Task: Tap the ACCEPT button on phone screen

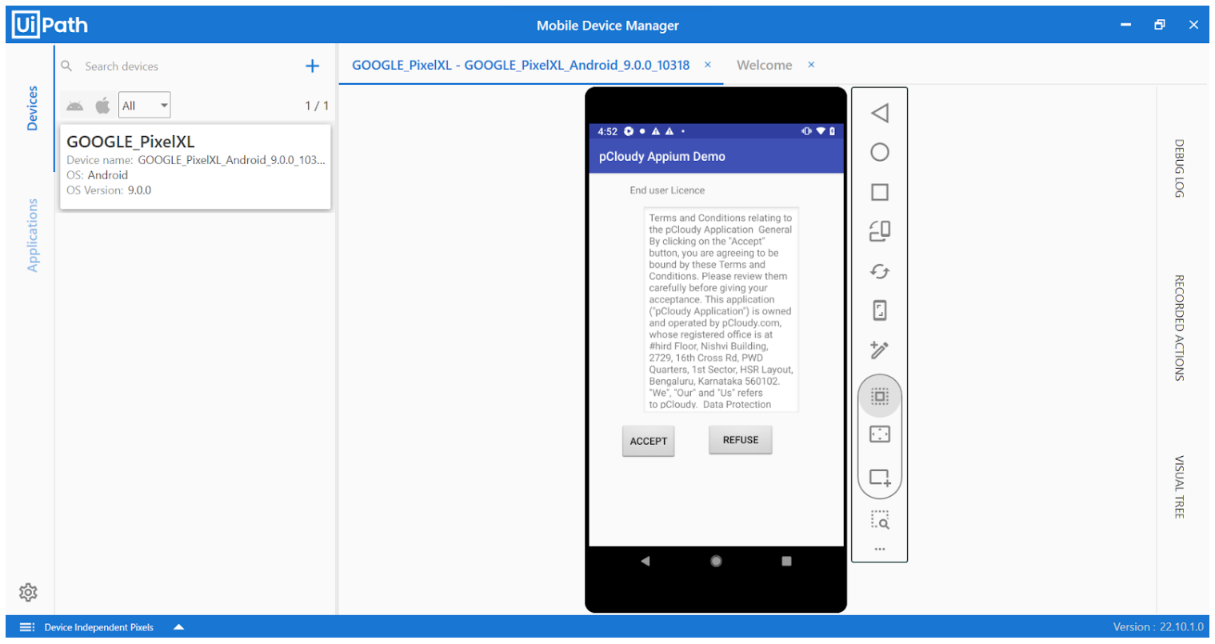Action: tap(648, 441)
